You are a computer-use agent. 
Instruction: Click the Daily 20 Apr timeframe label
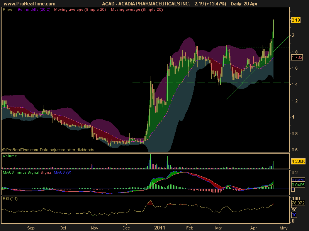244,4
